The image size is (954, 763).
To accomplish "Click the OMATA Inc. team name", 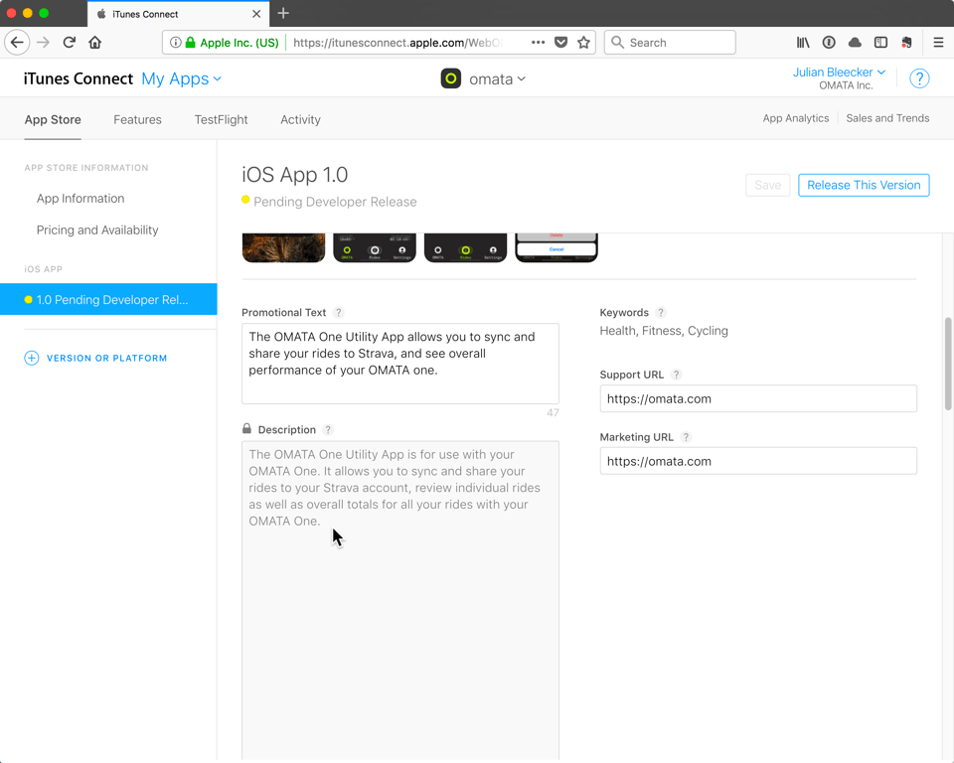I will (x=846, y=85).
